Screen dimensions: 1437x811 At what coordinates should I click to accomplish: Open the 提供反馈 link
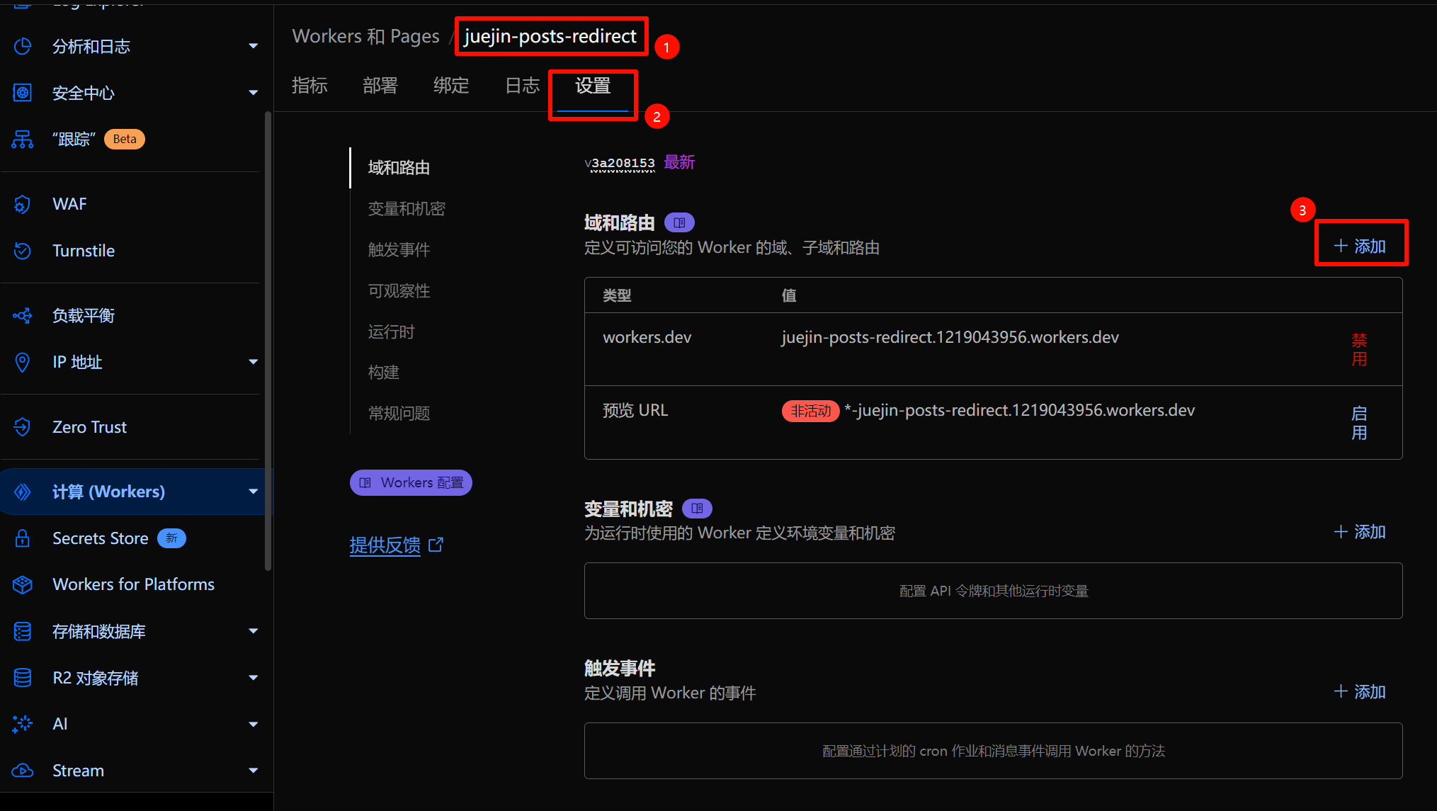tap(385, 545)
